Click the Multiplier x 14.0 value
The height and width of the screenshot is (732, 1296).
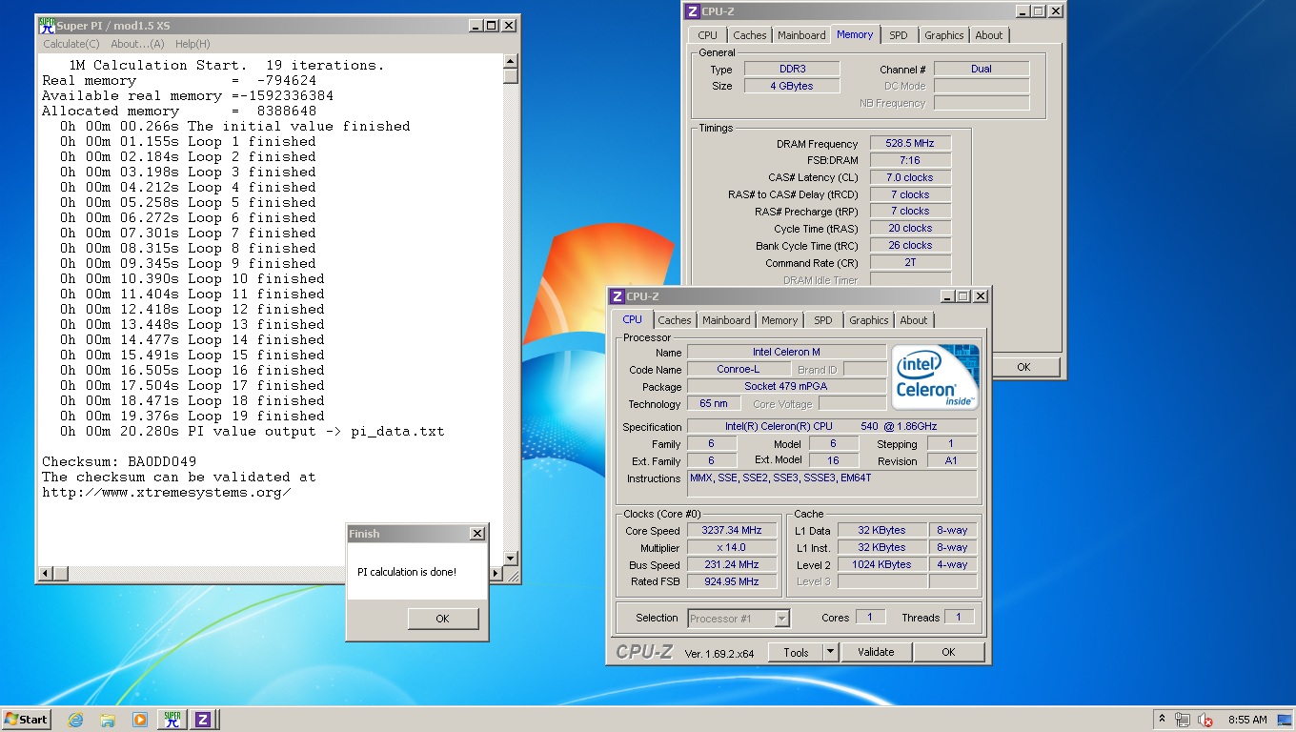pyautogui.click(x=732, y=547)
